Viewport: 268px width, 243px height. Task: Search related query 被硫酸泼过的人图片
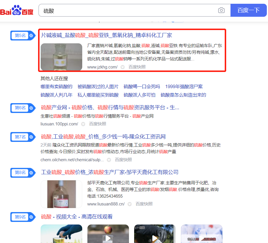tap(98, 87)
